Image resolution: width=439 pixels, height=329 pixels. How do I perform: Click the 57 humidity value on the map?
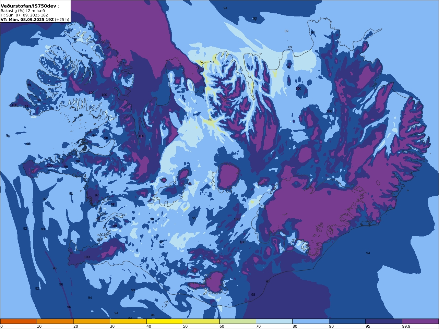pos(202,62)
